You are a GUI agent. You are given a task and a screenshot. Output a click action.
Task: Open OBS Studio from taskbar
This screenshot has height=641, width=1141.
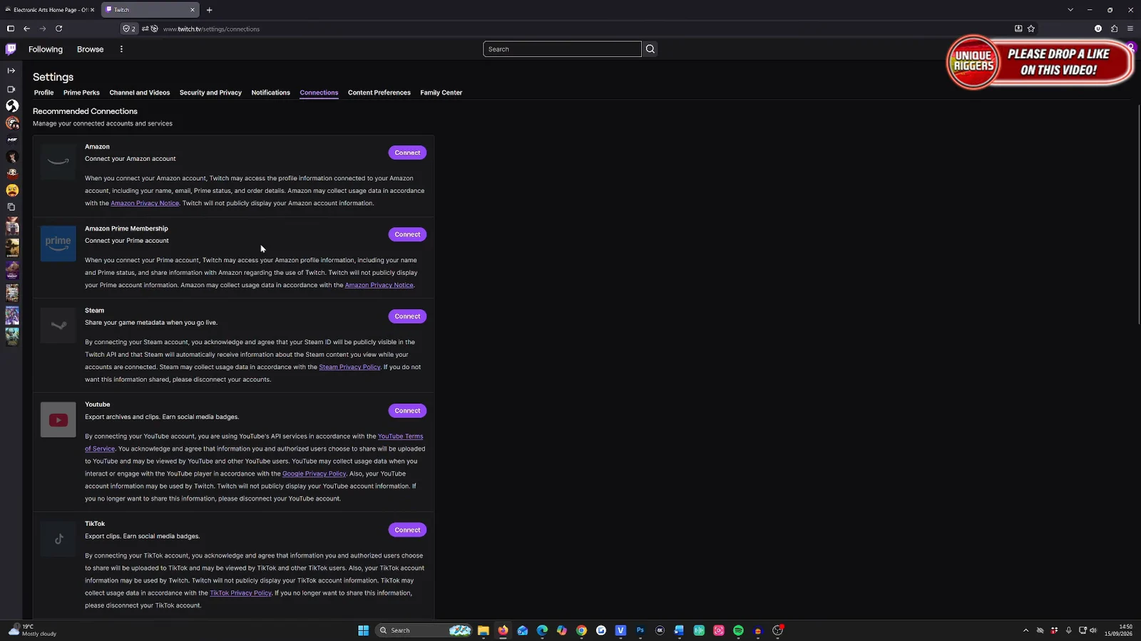(777, 630)
